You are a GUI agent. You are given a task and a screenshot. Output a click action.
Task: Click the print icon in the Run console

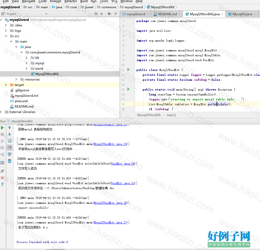[10, 154]
